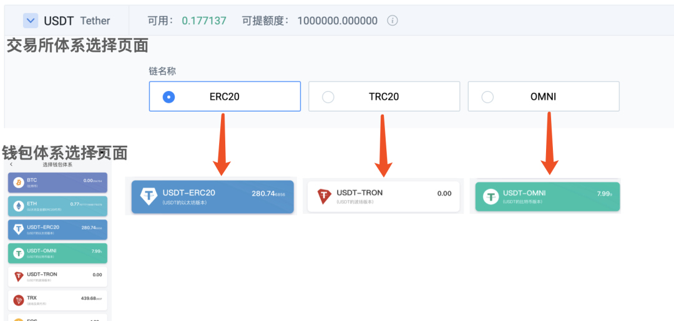The width and height of the screenshot is (674, 321).
Task: Click the red Tether icon on enlarged USDT-TRON card
Action: pos(325,196)
